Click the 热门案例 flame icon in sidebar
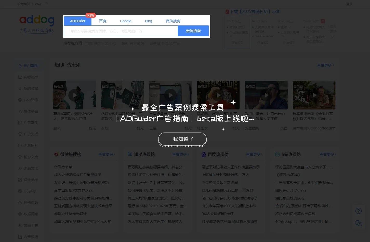This screenshot has width=370, height=242. click(x=20, y=66)
